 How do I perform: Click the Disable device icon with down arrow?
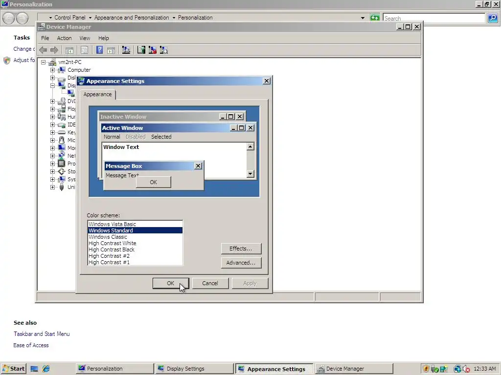pyautogui.click(x=163, y=50)
